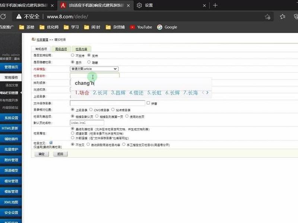Select 使用动态页 option
298x223 pixels.
tap(127, 116)
